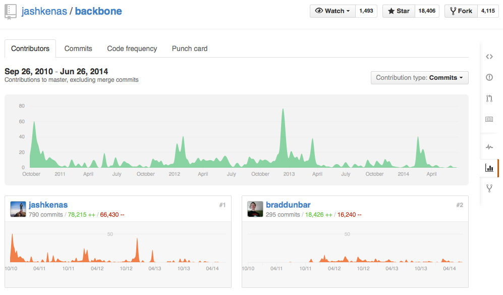Viewport: 503px width, 295px height.
Task: Switch to the Commits tab
Action: [78, 48]
